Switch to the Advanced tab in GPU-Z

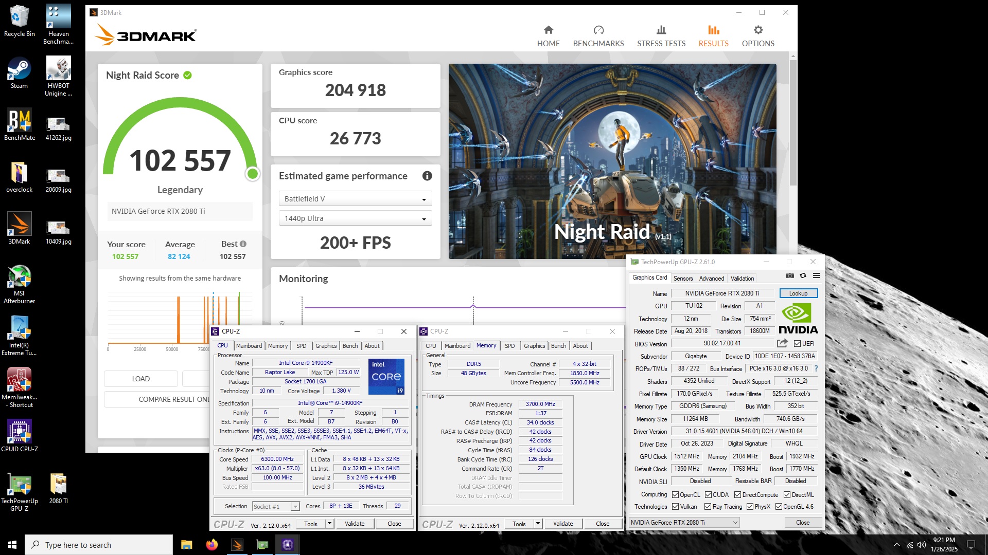(x=712, y=279)
